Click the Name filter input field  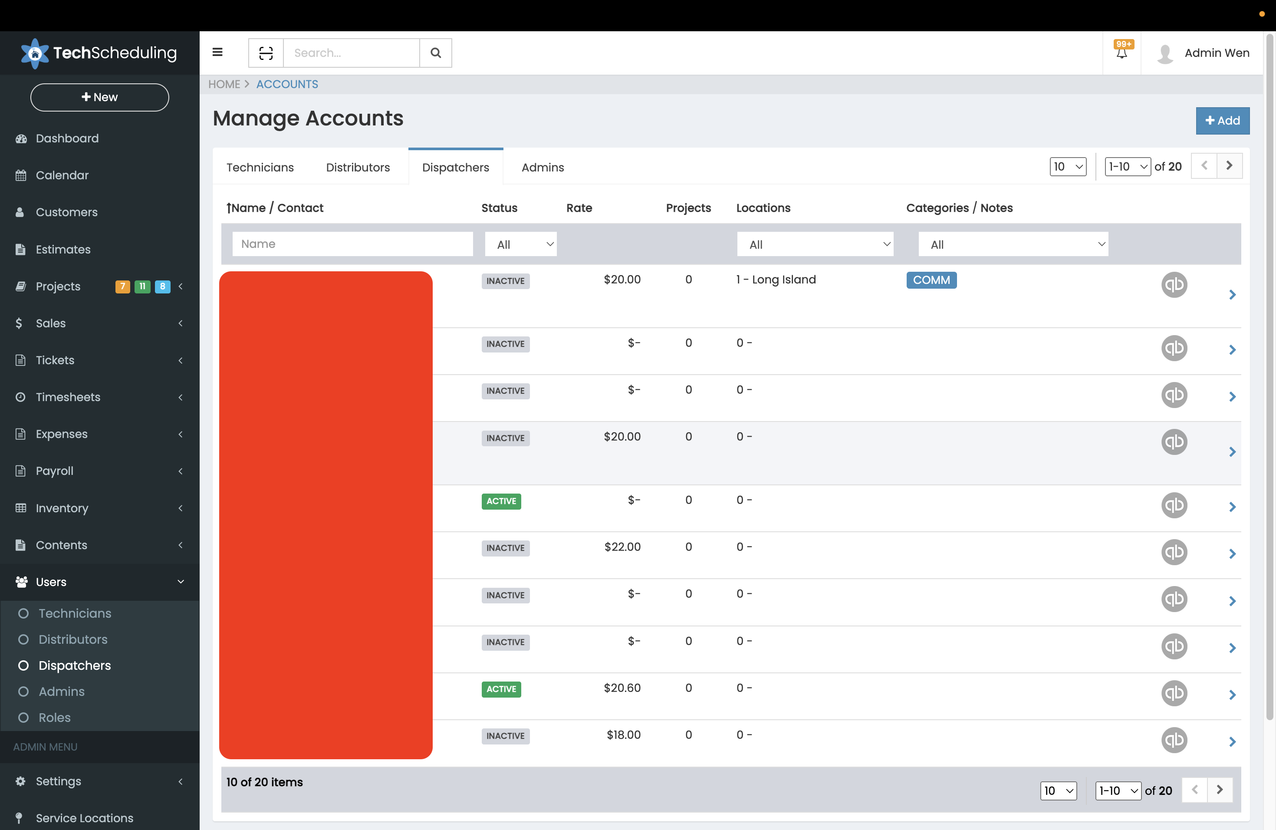click(352, 244)
